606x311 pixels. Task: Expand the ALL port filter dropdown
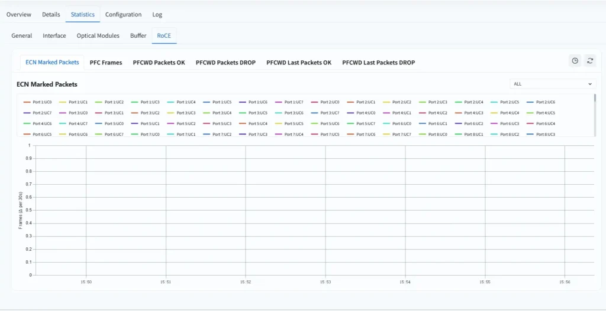pyautogui.click(x=552, y=84)
